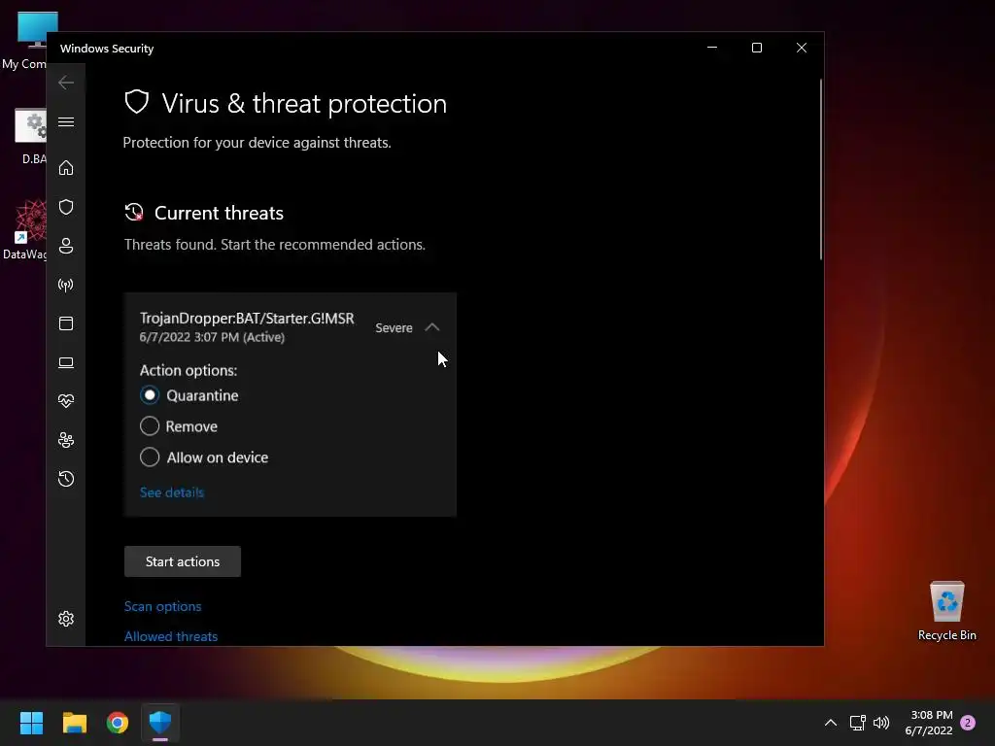Open Scan options link
Image resolution: width=995 pixels, height=746 pixels.
[162, 606]
